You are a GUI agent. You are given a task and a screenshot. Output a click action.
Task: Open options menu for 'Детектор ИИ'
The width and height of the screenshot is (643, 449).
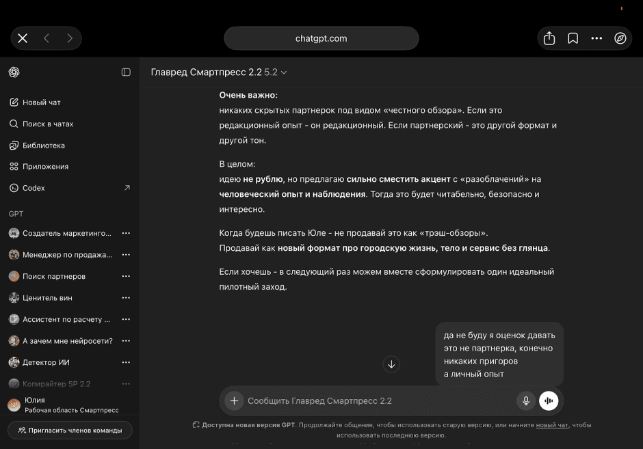click(126, 362)
